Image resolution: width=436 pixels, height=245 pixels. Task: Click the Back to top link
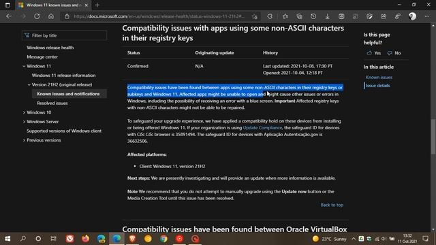click(x=332, y=205)
